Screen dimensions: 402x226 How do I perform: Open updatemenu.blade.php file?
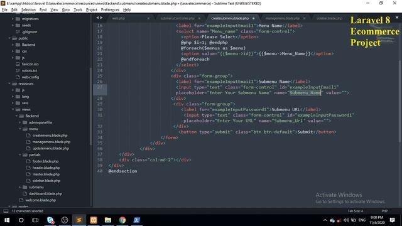pos(50,148)
